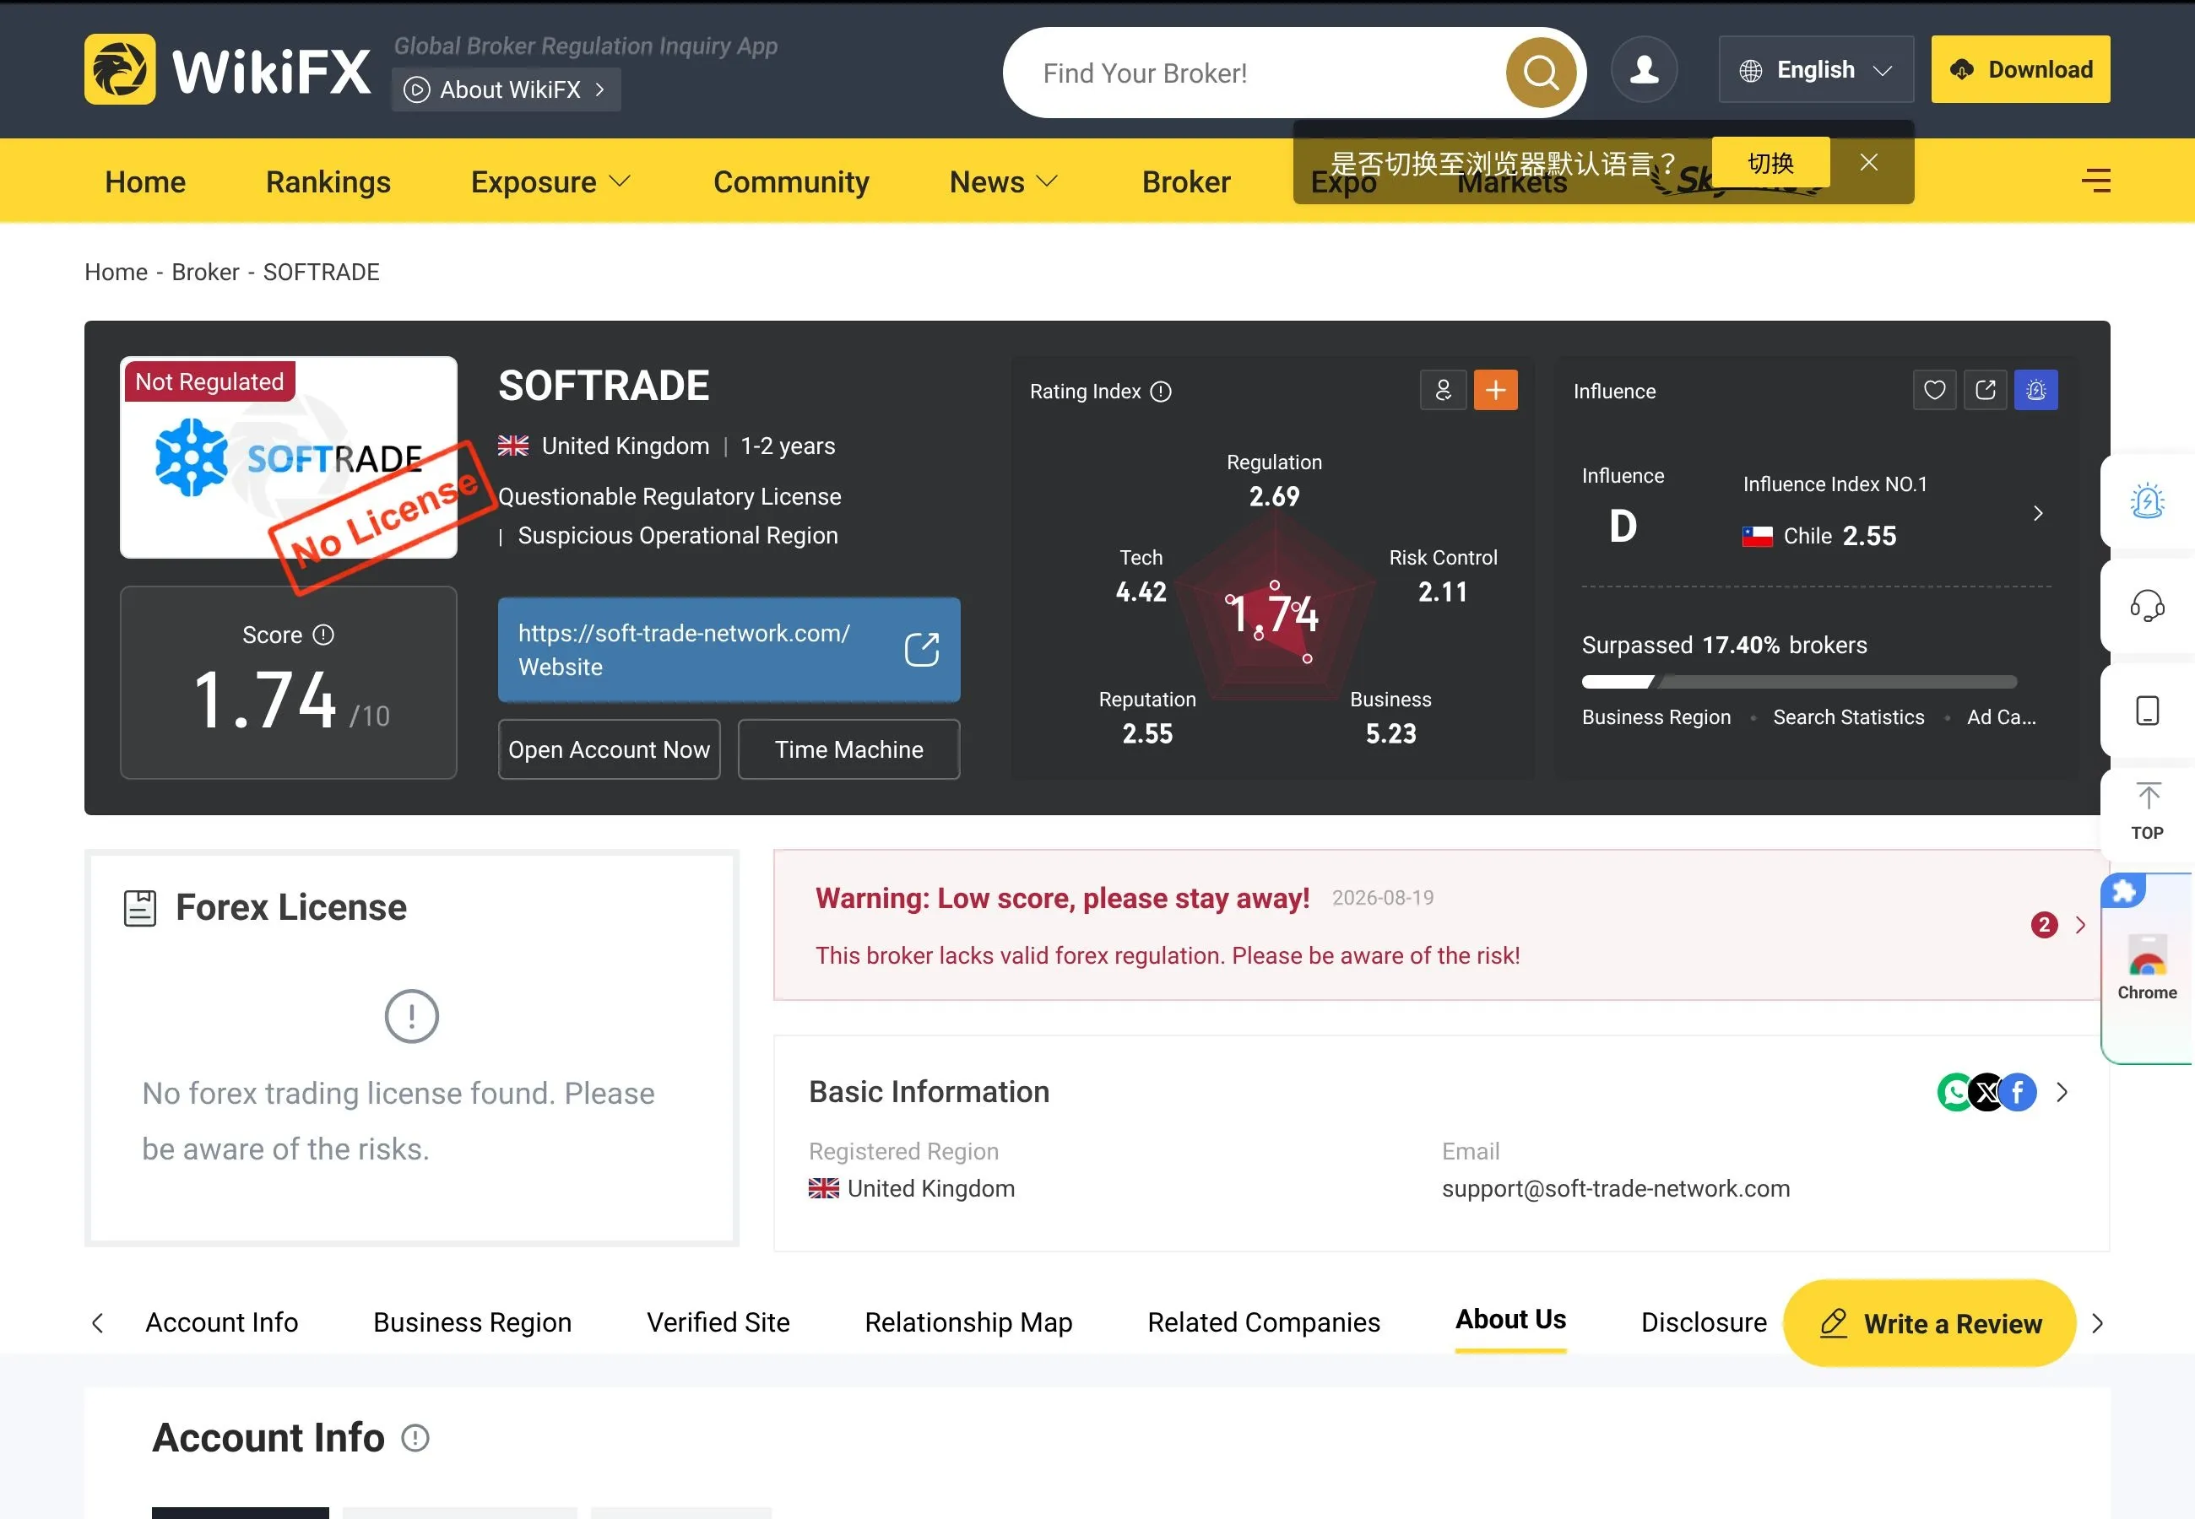Expand Influence Index details chevron
Screen dimensions: 2195x1519
click(2038, 513)
